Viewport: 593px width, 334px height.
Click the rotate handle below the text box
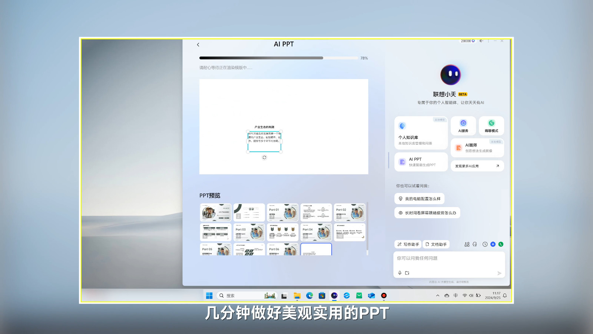click(x=264, y=157)
